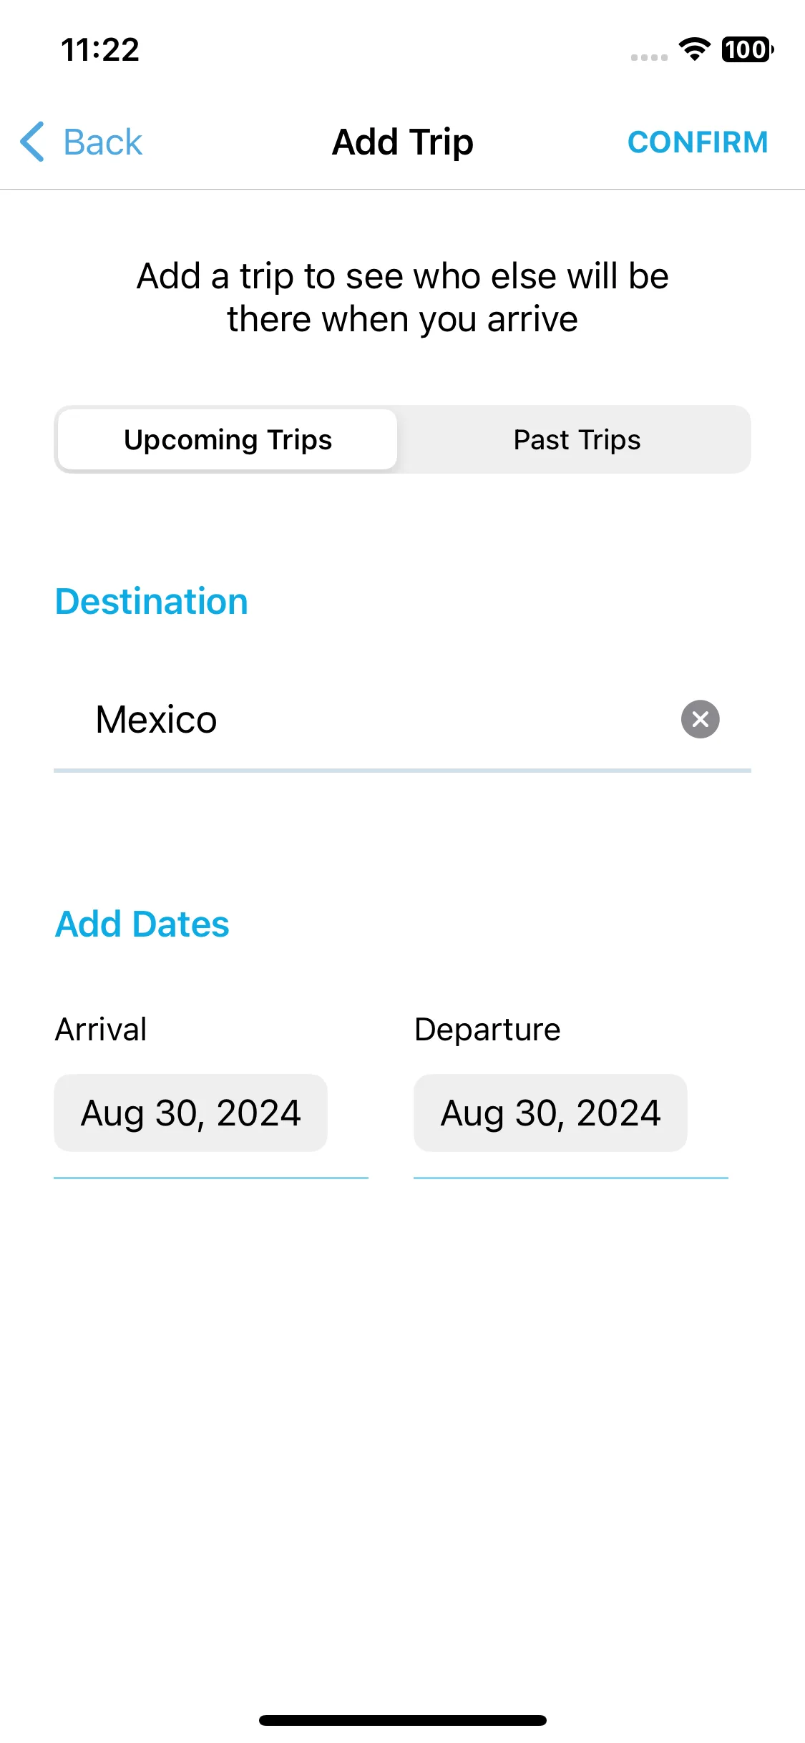This screenshot has height=1743, width=805.
Task: Confirm the new trip
Action: pyautogui.click(x=698, y=142)
